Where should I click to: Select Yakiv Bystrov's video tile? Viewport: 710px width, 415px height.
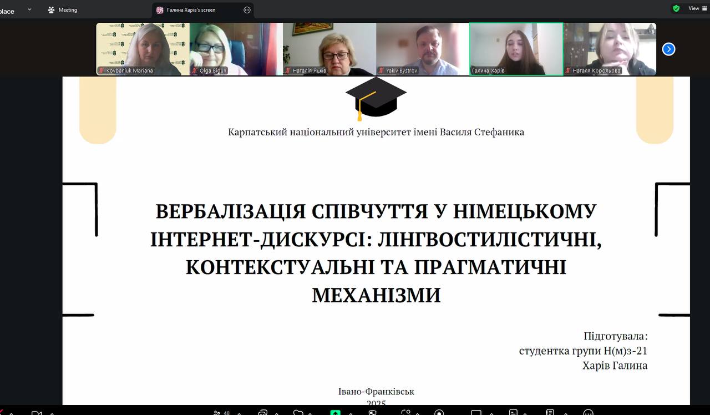422,49
